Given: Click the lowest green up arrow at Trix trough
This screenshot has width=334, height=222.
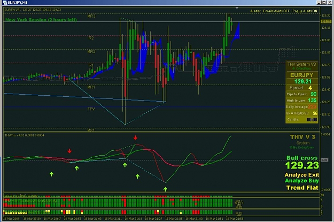Looking at the screenshot, I should pos(165,189).
